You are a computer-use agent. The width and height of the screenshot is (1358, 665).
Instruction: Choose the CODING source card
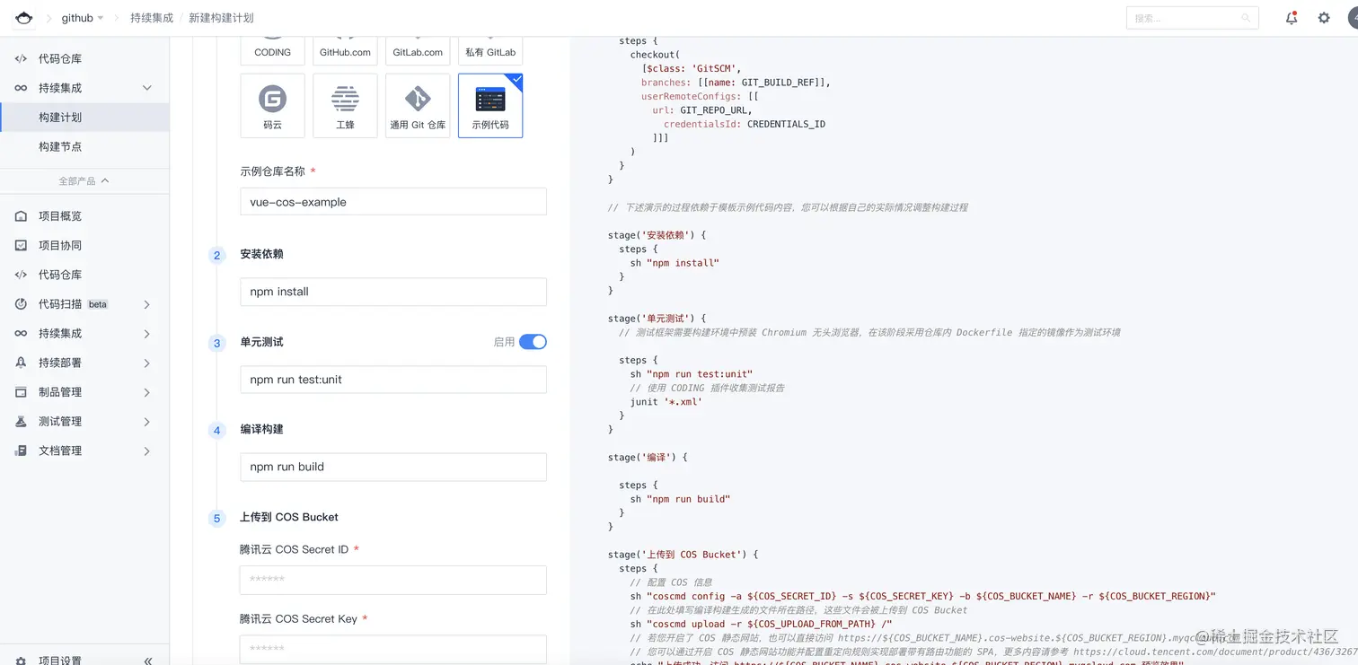click(x=273, y=51)
